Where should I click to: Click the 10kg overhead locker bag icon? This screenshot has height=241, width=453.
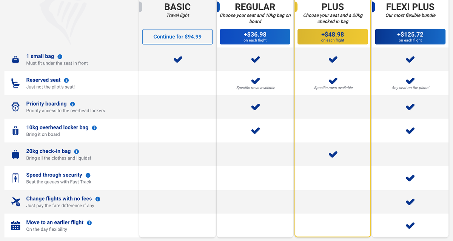click(x=15, y=130)
